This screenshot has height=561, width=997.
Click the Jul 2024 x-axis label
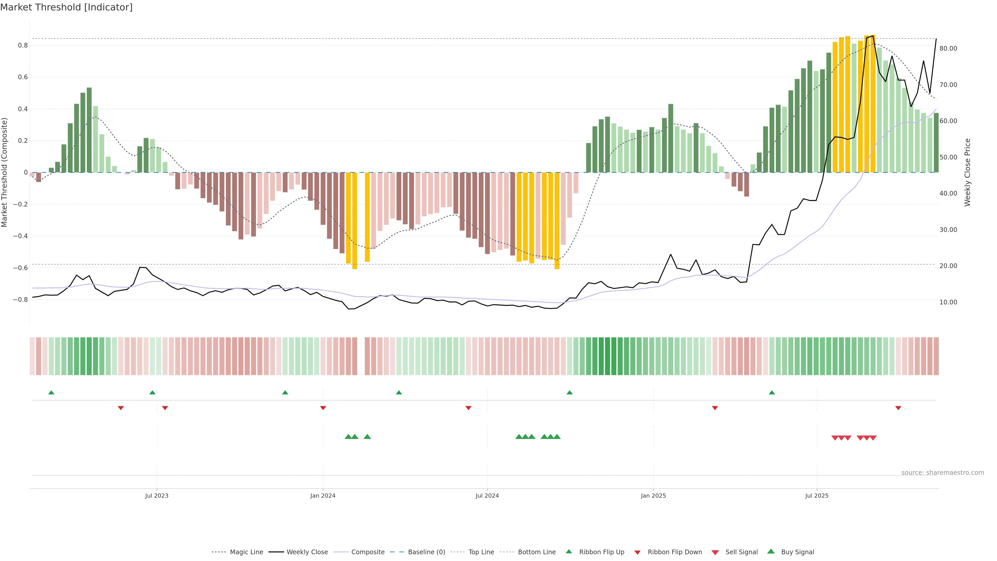point(487,496)
